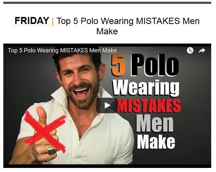Click the video title overlay text

point(62,50)
